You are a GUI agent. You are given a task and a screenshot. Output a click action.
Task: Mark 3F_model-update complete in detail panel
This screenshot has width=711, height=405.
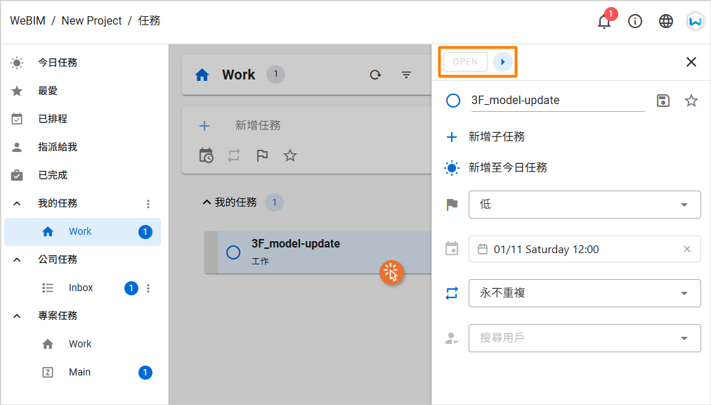(453, 101)
